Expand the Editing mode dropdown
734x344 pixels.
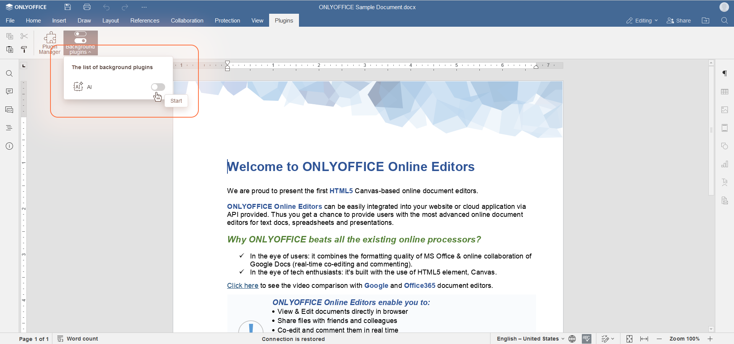[642, 21]
